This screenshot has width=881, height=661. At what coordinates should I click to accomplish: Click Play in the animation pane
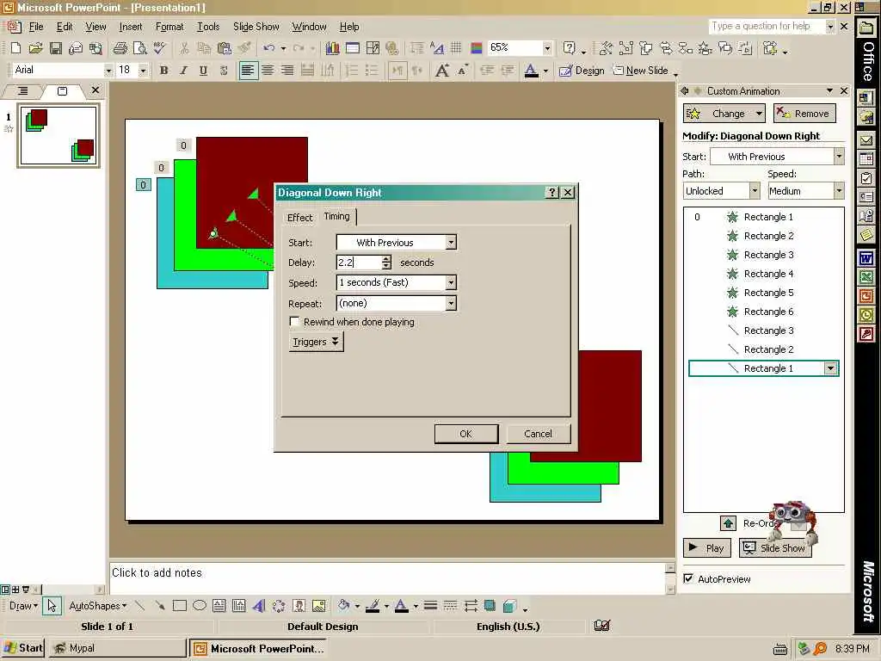(x=707, y=548)
